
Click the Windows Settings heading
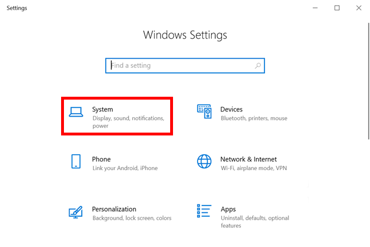pyautogui.click(x=185, y=35)
